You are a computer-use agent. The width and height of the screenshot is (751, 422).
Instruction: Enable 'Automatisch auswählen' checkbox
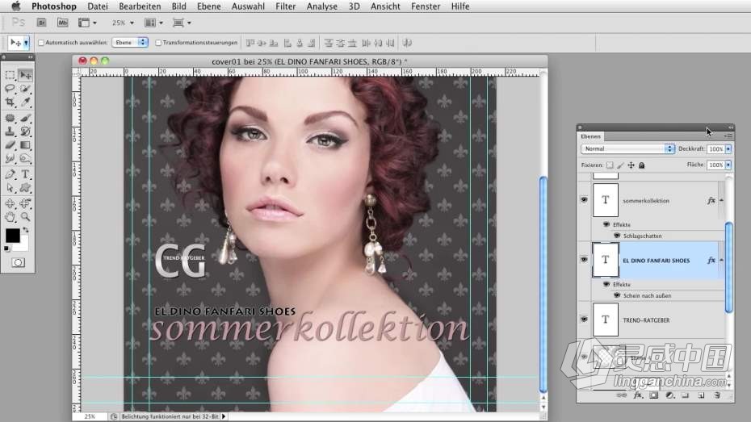pyautogui.click(x=41, y=43)
